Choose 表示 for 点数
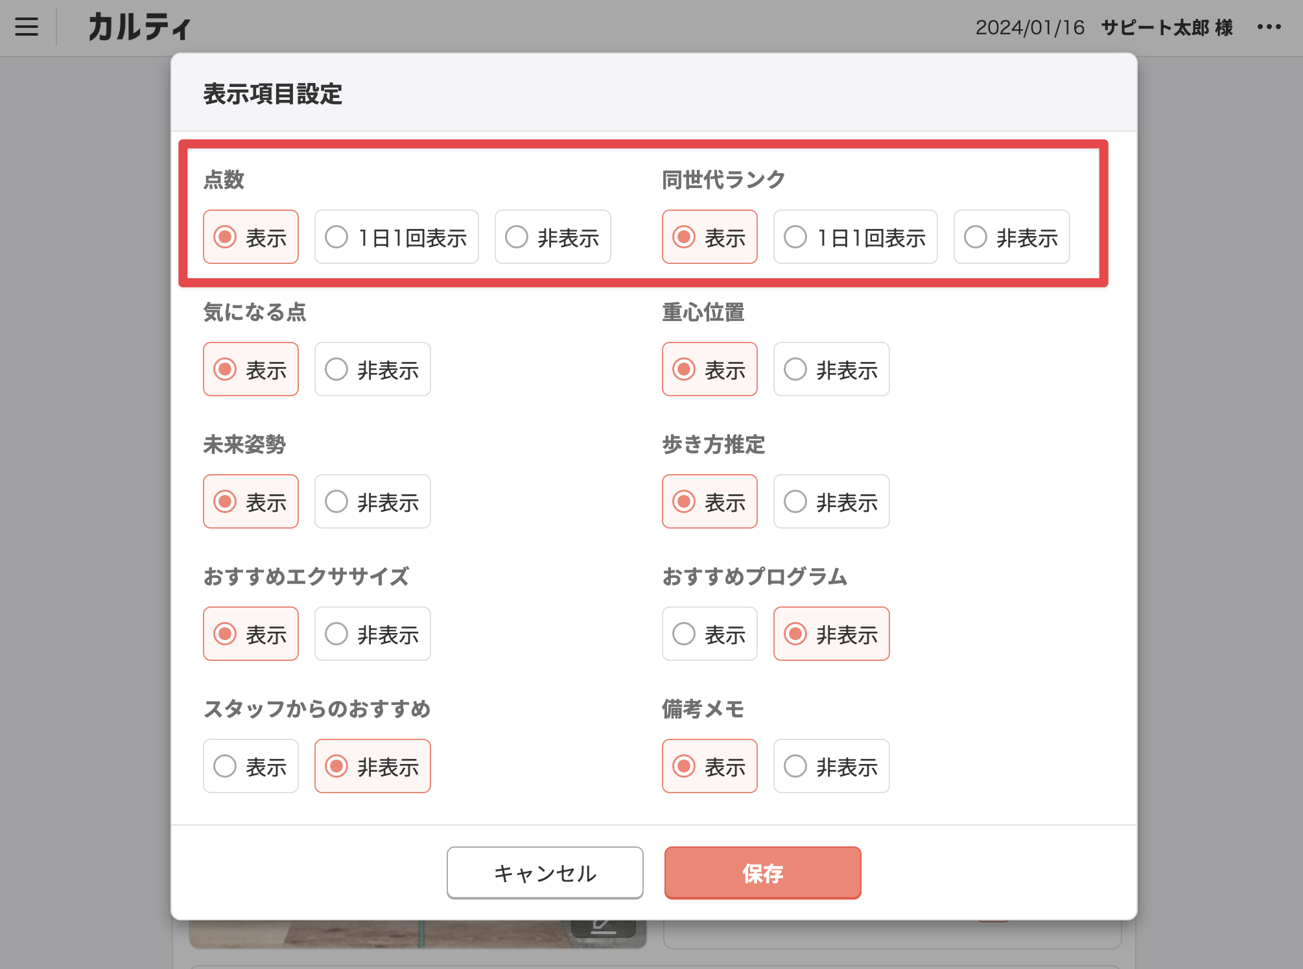Viewport: 1303px width, 969px height. tap(250, 237)
